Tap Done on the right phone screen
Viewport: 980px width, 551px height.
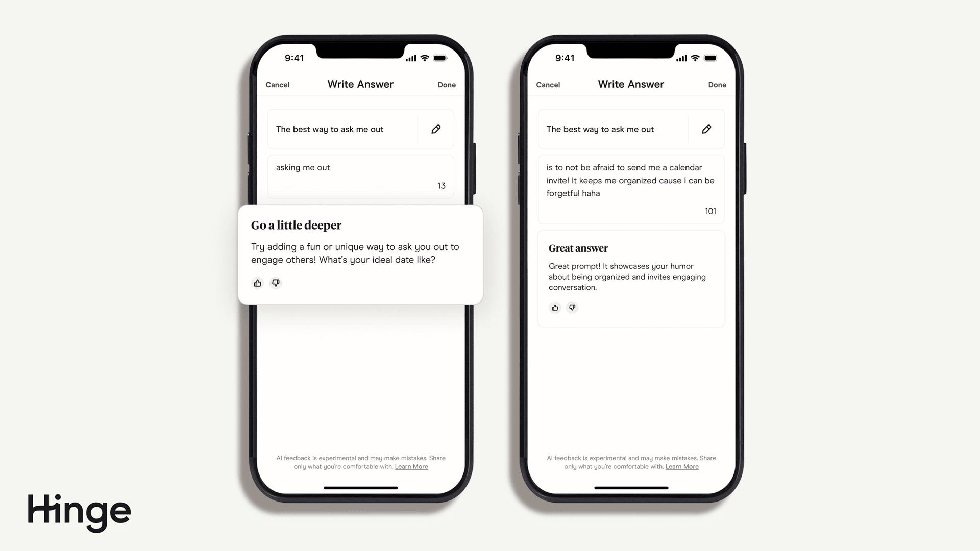717,84
